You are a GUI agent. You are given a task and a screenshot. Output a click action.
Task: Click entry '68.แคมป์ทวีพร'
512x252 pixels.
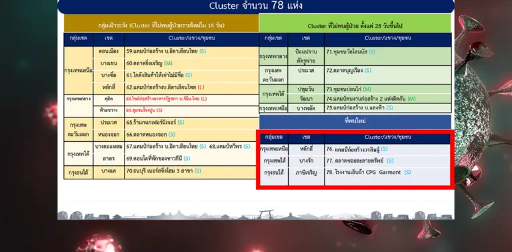point(229,147)
